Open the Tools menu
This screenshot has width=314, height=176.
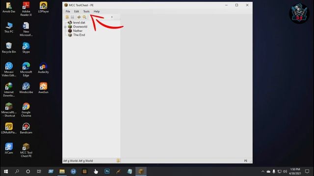[x=86, y=11]
